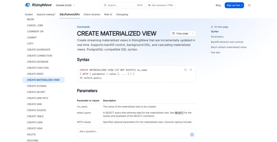Jump to Batch refresh materialized views

coord(229,47)
